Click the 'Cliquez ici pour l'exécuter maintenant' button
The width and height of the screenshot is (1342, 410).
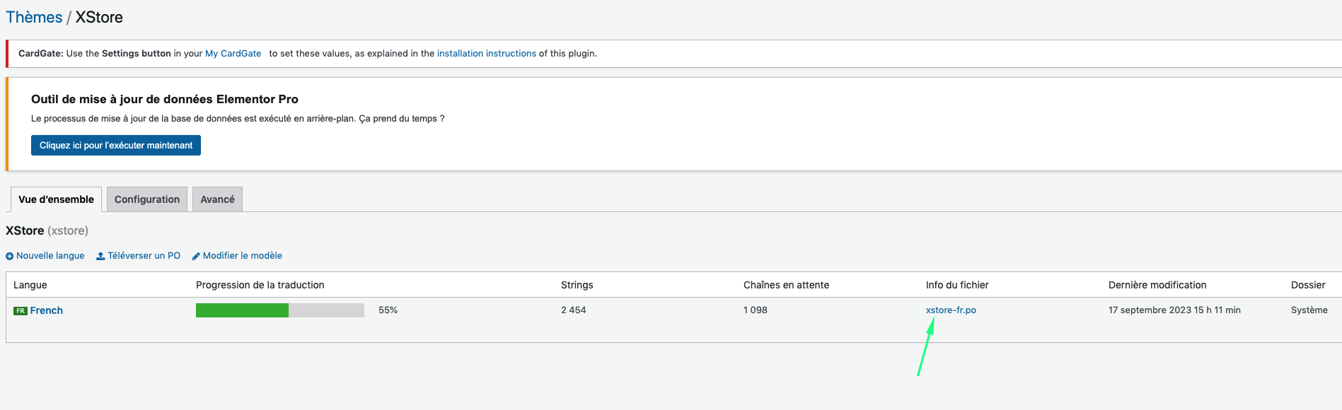pos(116,145)
